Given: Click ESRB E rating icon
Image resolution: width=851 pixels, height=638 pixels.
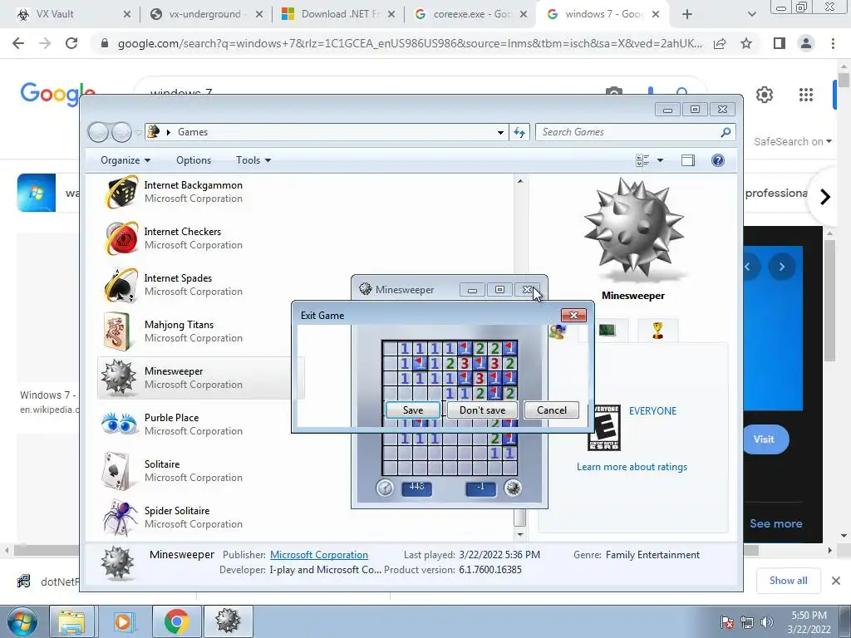Looking at the screenshot, I should tap(604, 428).
